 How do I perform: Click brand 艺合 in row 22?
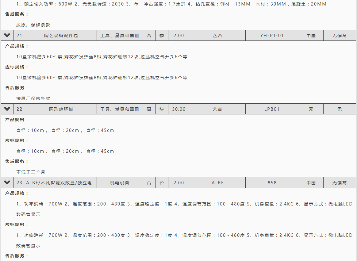217,109
